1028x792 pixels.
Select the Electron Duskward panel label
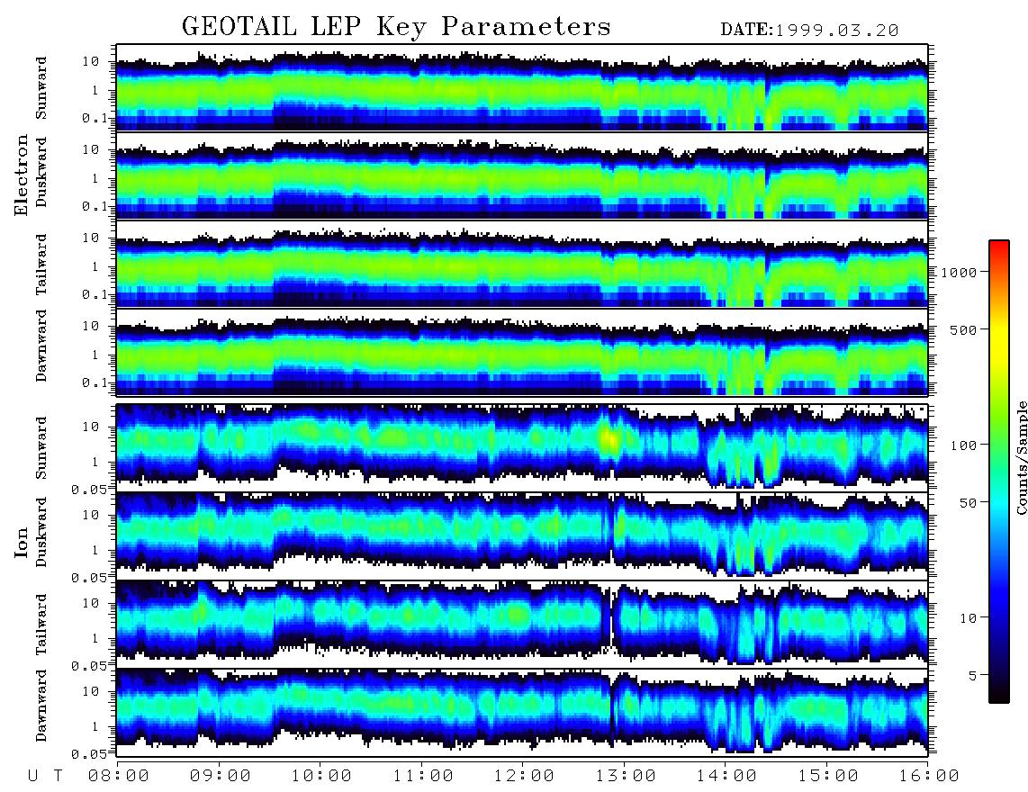pos(41,172)
